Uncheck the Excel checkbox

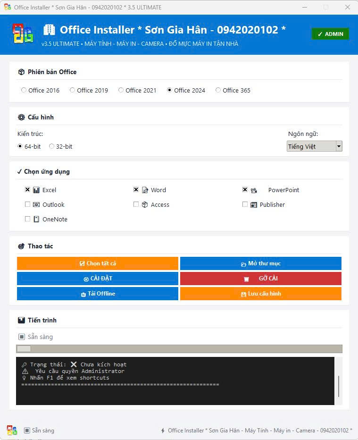[27, 190]
